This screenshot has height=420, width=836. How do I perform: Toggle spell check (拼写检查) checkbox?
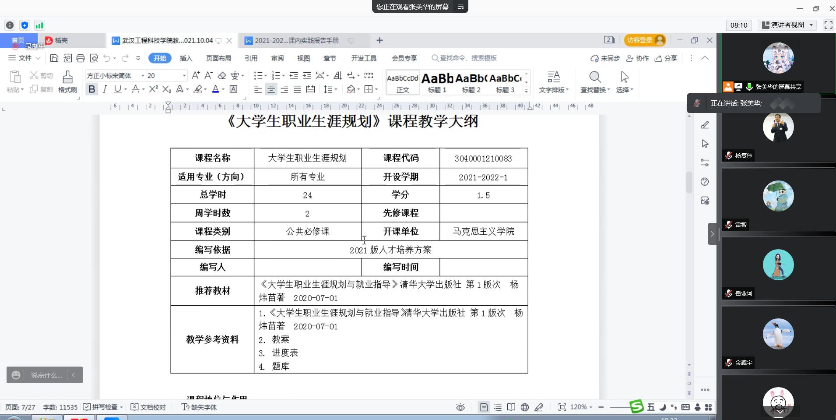87,407
